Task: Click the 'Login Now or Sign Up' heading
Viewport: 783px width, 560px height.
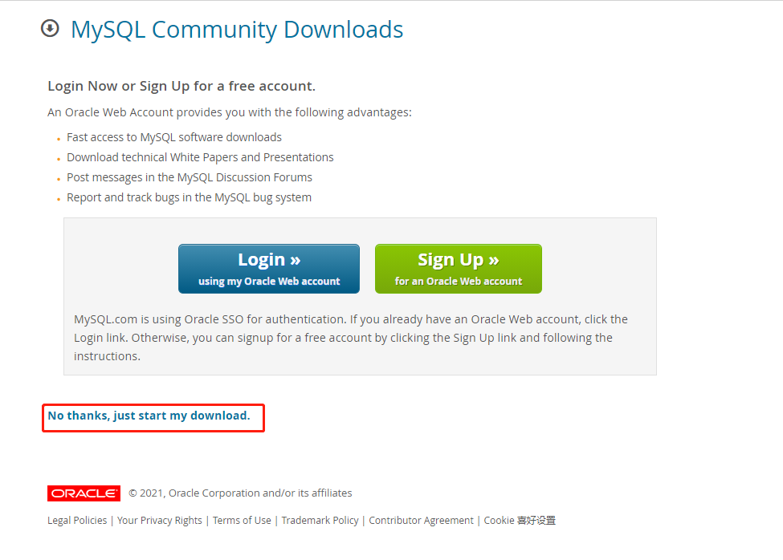Action: click(x=181, y=86)
